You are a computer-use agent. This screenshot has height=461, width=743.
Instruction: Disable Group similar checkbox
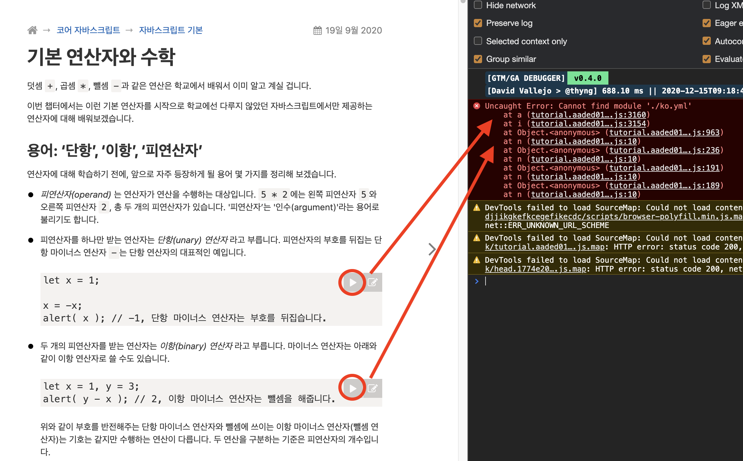tap(478, 59)
